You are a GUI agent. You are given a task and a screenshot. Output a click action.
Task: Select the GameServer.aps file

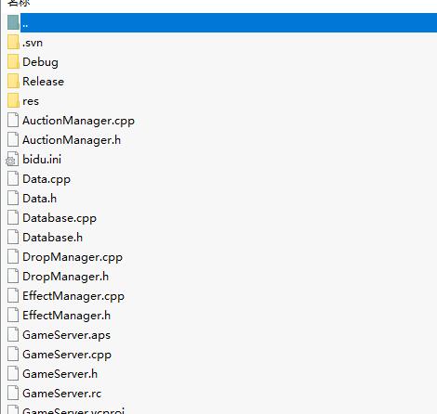pos(67,335)
